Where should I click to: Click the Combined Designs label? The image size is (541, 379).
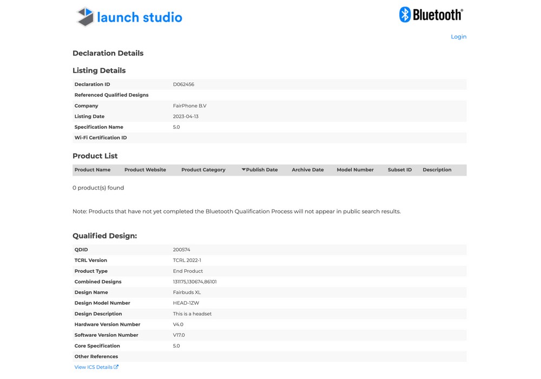tap(98, 282)
